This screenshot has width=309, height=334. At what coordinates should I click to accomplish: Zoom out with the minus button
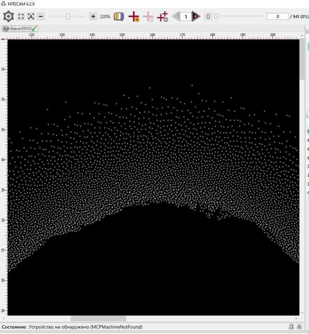(x=41, y=17)
